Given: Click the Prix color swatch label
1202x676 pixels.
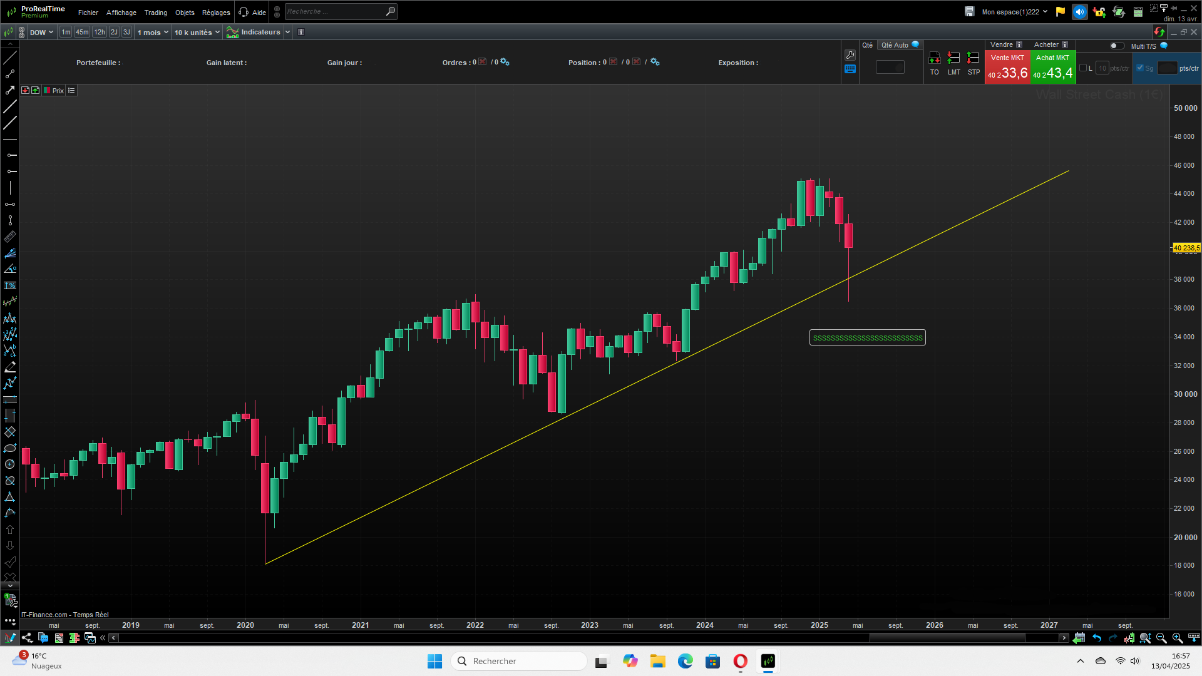Looking at the screenshot, I should pyautogui.click(x=58, y=91).
